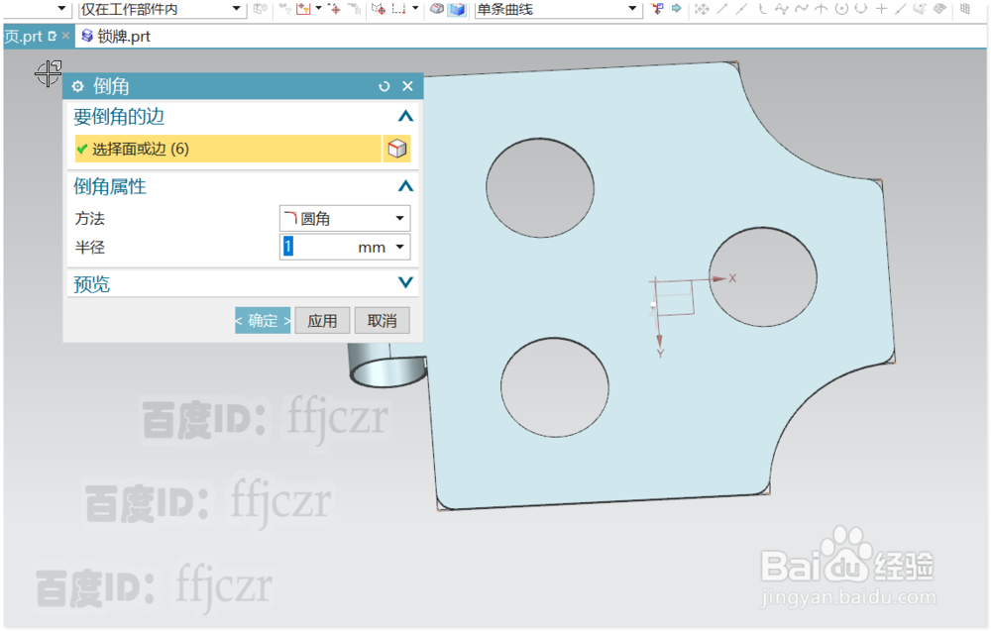Screen dimensions: 991x631
Task: Click the intersection snap icon
Action: point(821,9)
